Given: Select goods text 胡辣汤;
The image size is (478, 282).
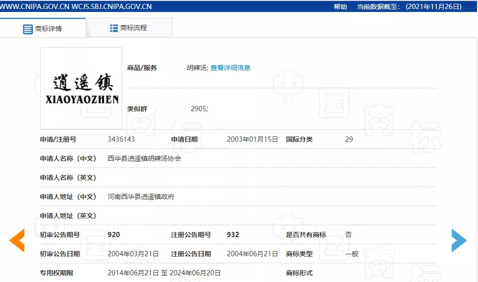Looking at the screenshot, I should (197, 68).
